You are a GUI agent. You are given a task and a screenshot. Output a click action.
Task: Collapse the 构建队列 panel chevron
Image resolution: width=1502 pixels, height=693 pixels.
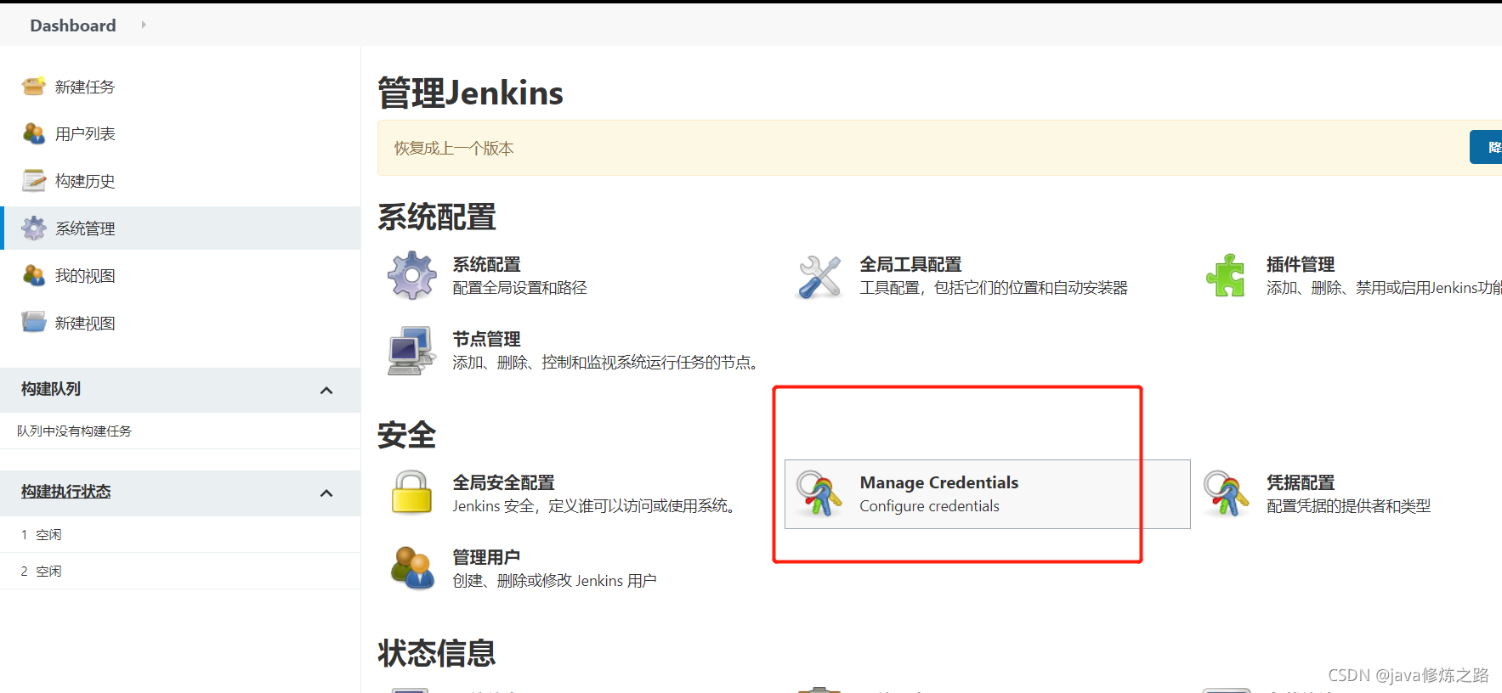click(326, 391)
